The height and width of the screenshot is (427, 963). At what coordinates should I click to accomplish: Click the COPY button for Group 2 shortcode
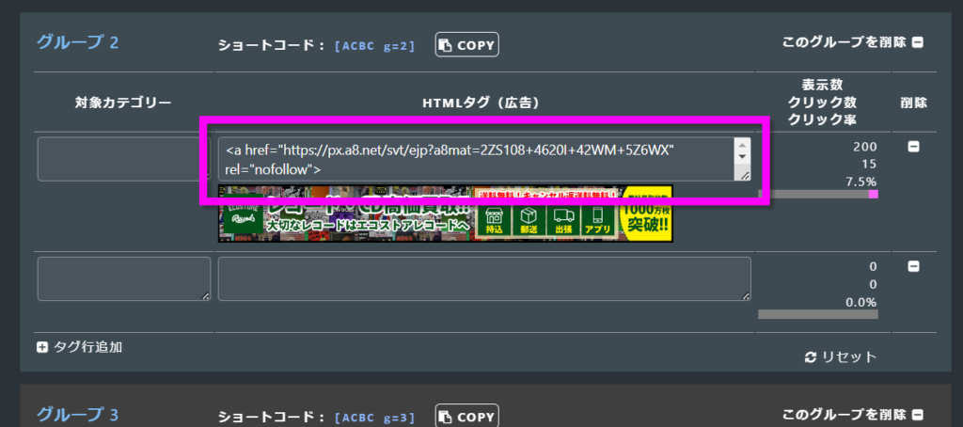(466, 44)
